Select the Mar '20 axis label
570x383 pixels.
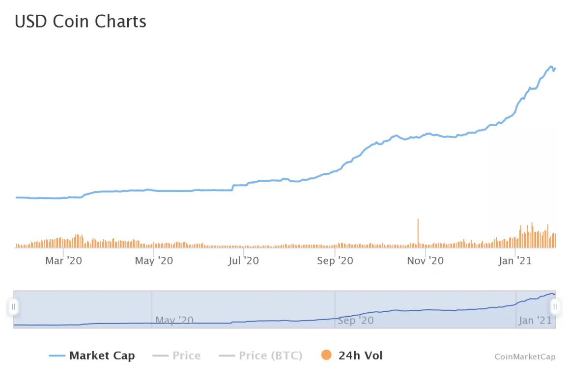pyautogui.click(x=63, y=261)
